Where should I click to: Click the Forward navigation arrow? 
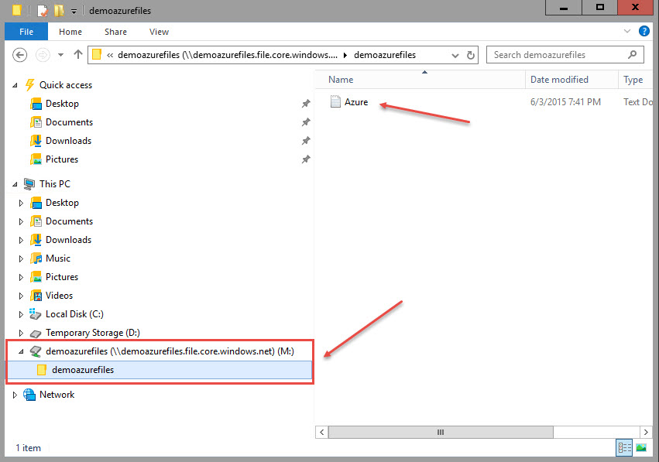pyautogui.click(x=43, y=55)
